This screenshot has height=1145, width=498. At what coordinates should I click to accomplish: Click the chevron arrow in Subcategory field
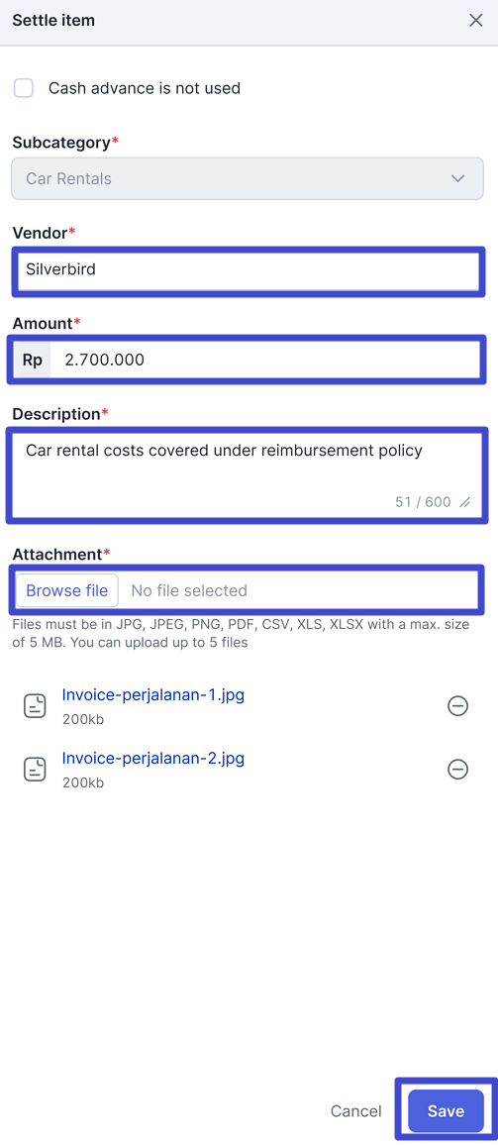coord(458,179)
